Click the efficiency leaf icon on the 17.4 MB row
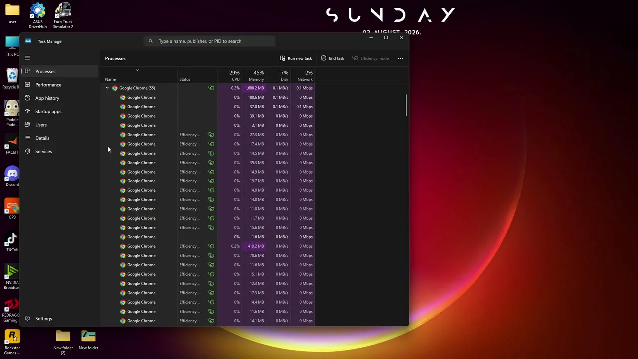Viewport: 638px width, 359px height. pos(211,144)
